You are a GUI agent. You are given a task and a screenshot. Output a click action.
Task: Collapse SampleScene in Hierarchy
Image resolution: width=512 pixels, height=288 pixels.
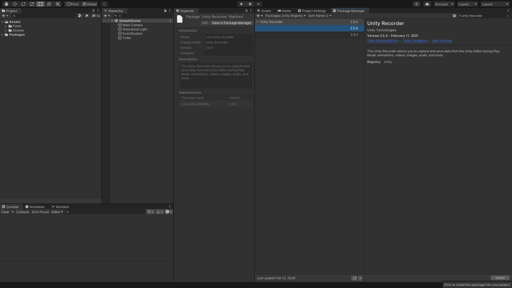pyautogui.click(x=112, y=21)
